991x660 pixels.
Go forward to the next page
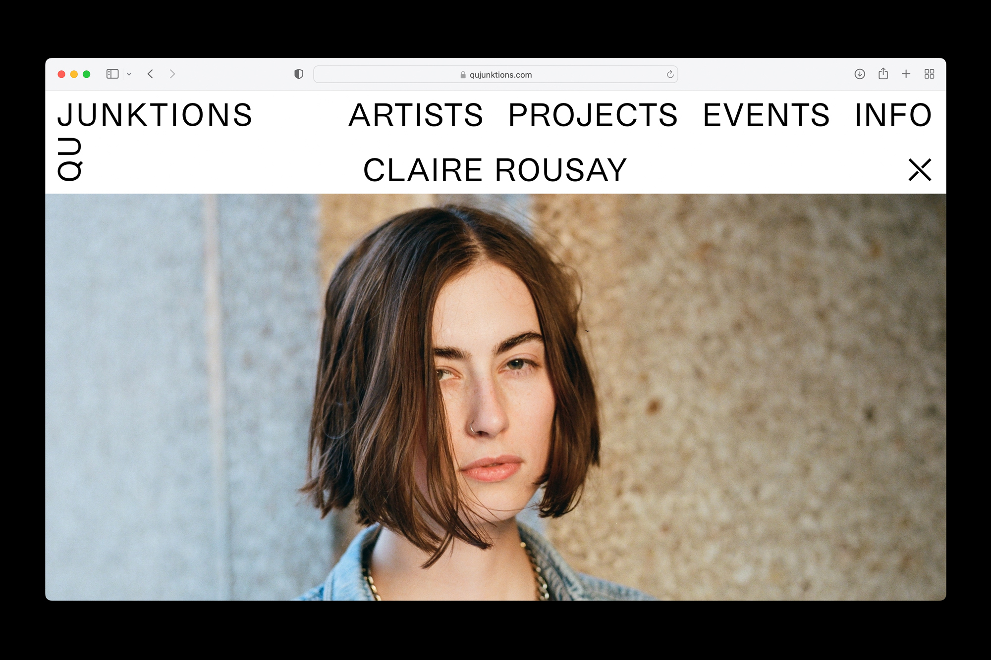coord(172,74)
